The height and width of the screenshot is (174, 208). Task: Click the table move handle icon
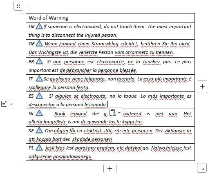[x=18, y=6]
